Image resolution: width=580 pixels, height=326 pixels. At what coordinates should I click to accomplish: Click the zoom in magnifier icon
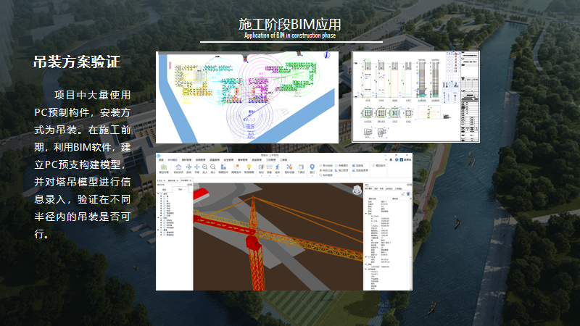point(205,167)
